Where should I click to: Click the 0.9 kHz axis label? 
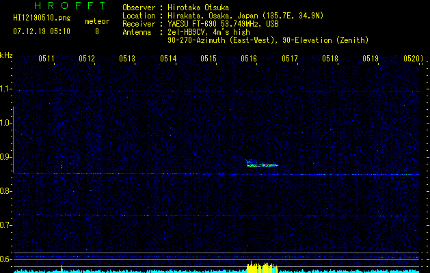coord(5,157)
